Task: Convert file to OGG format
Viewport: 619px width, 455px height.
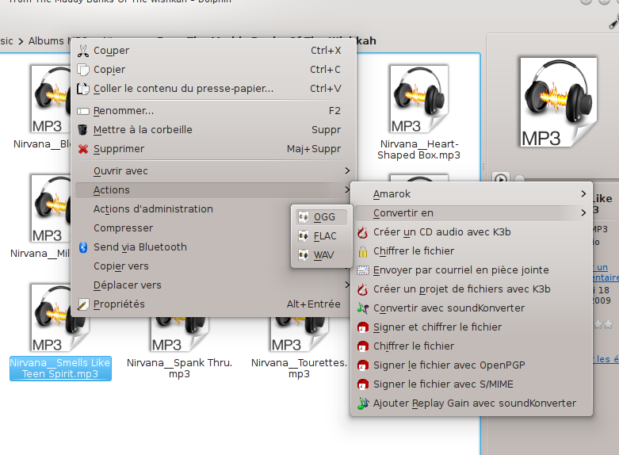Action: [321, 217]
